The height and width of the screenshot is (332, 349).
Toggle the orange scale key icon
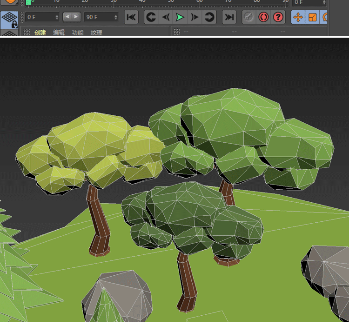pyautogui.click(x=312, y=17)
